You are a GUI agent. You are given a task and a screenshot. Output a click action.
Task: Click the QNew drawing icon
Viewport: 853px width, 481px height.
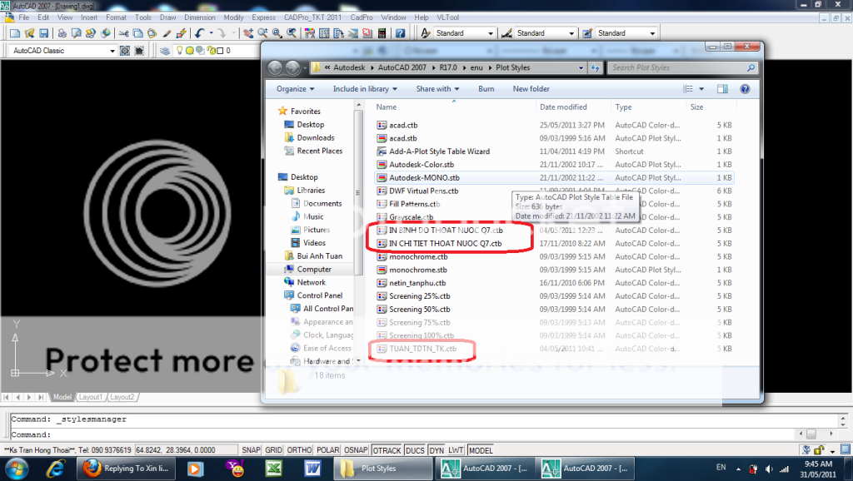15,33
